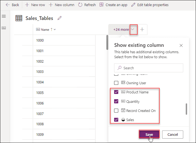Click the plus icon to add column
Viewport: 196px width, 143px height.
pos(142,29)
